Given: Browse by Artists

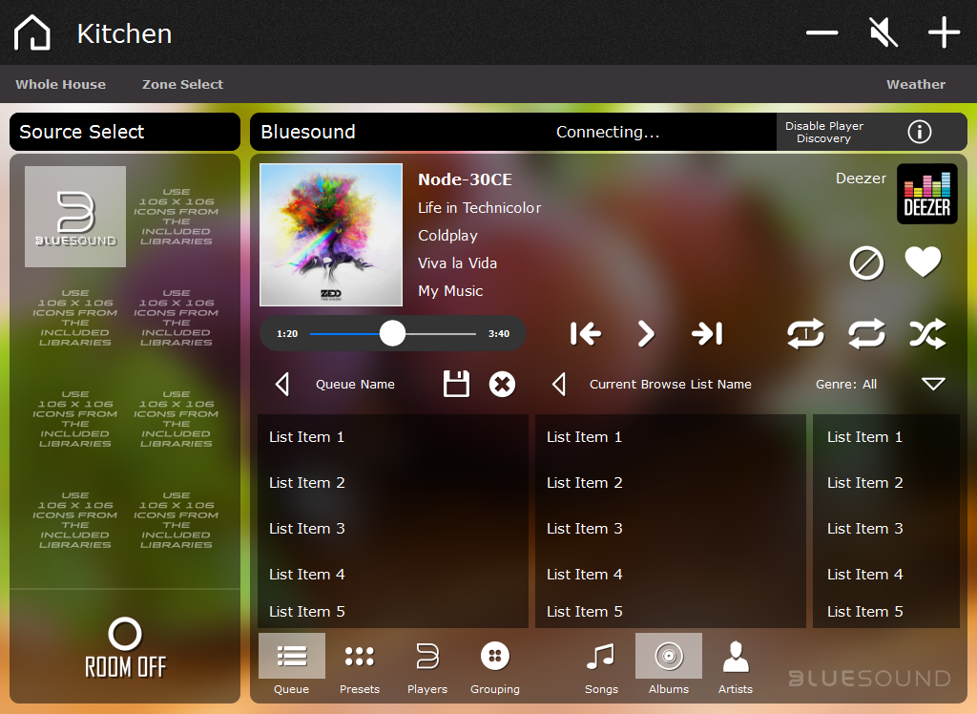Looking at the screenshot, I should pos(736,664).
